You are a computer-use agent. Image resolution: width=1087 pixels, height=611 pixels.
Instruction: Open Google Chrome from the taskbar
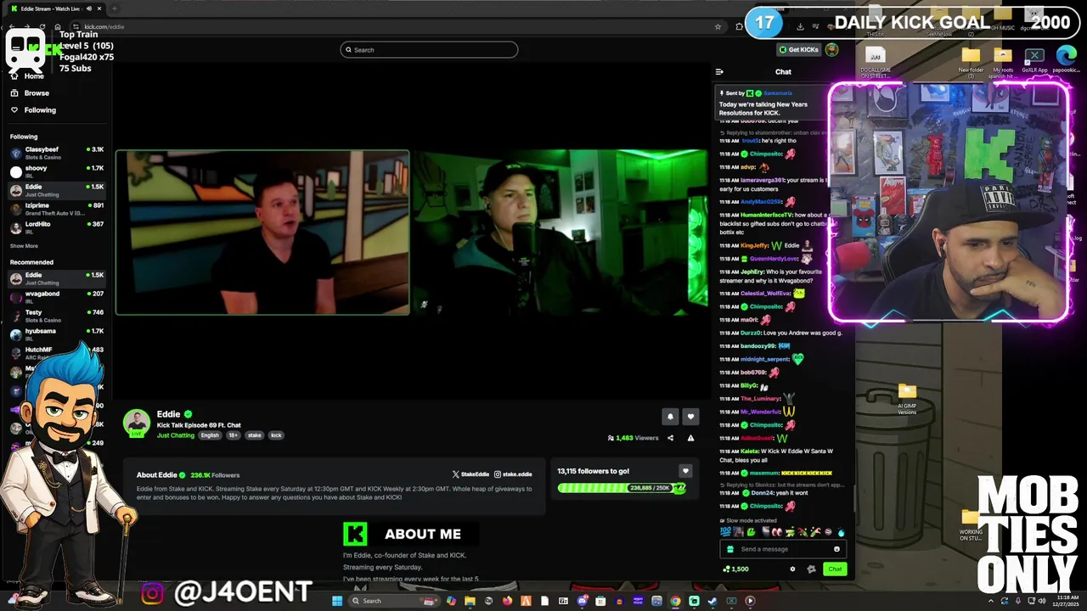pos(675,601)
